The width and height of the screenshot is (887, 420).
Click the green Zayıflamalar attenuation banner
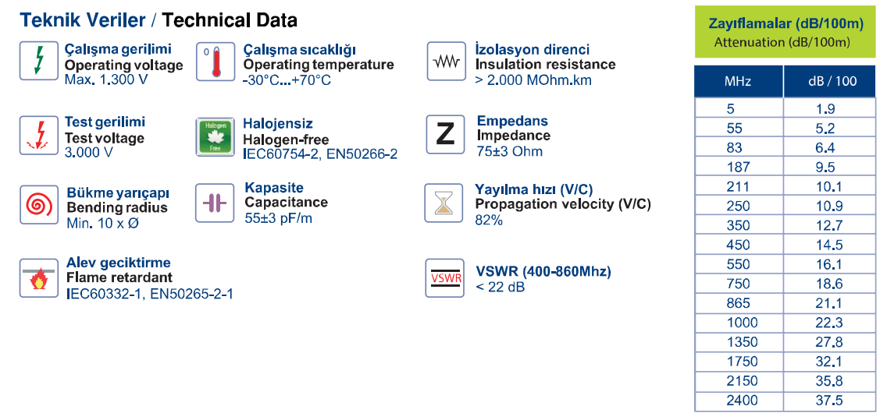pyautogui.click(x=785, y=32)
